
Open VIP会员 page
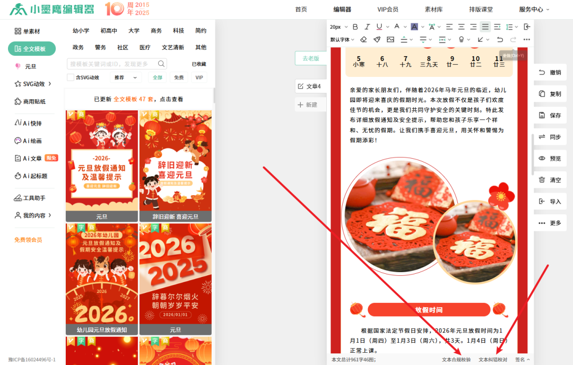coord(388,10)
